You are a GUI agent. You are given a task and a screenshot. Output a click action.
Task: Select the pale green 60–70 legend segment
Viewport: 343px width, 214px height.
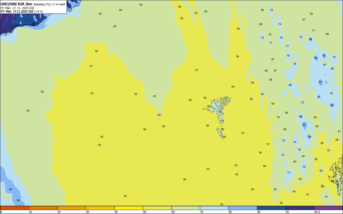click(186, 208)
